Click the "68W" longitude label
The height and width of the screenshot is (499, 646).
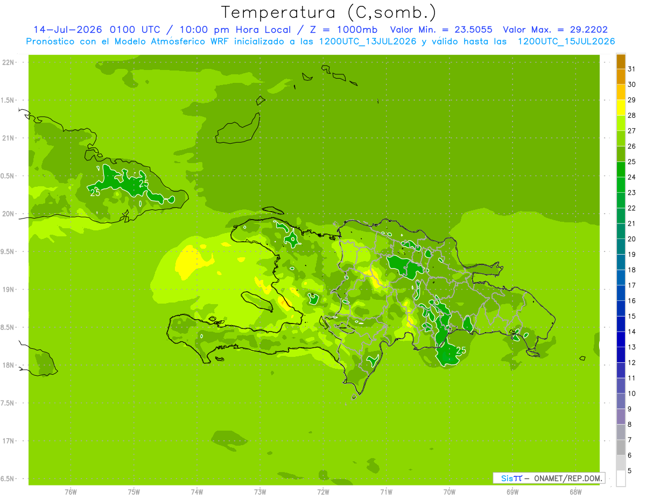(575, 492)
